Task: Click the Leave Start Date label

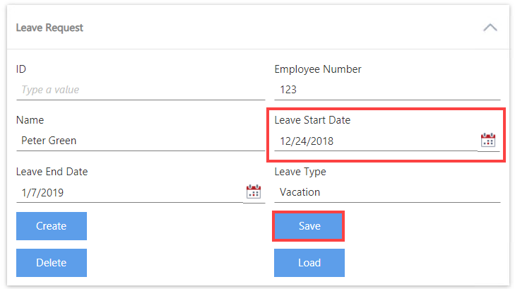Action: point(312,120)
